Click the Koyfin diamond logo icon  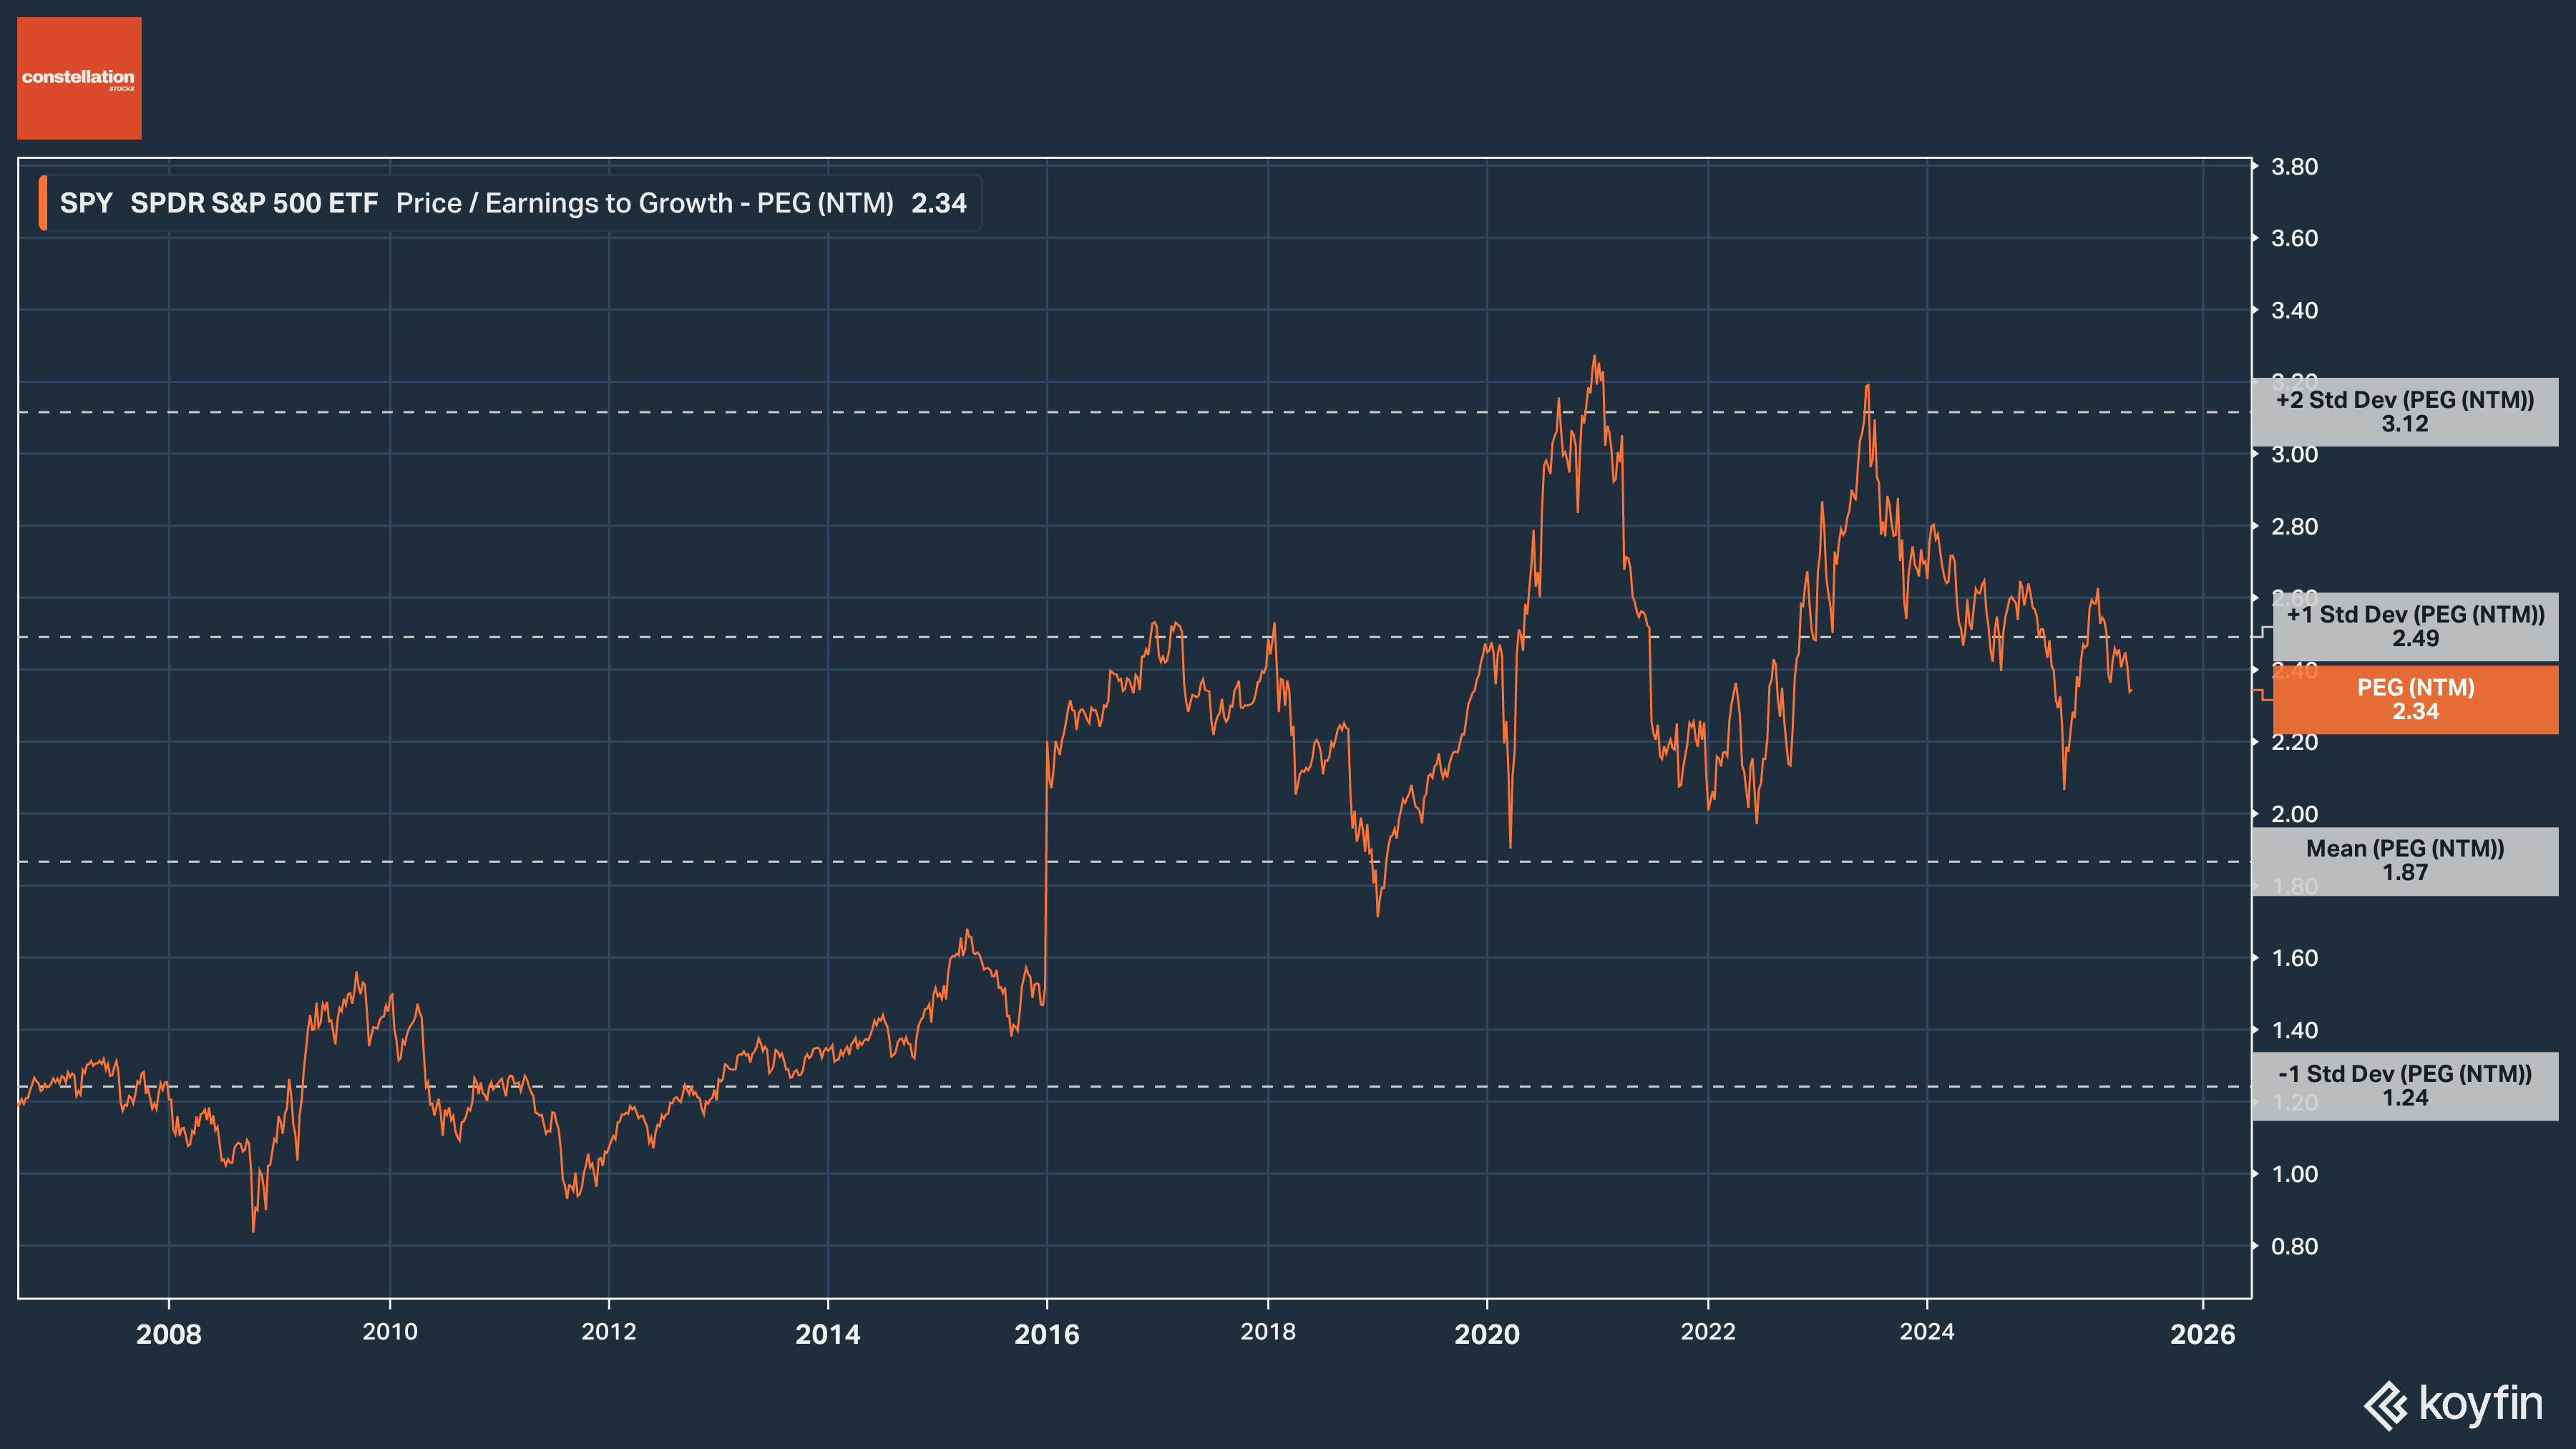tap(2386, 1406)
